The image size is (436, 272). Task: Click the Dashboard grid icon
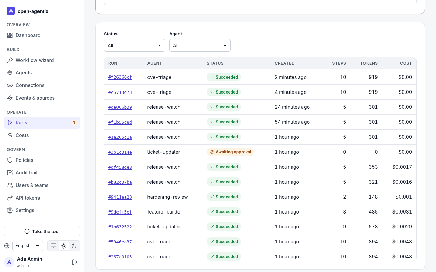point(10,35)
